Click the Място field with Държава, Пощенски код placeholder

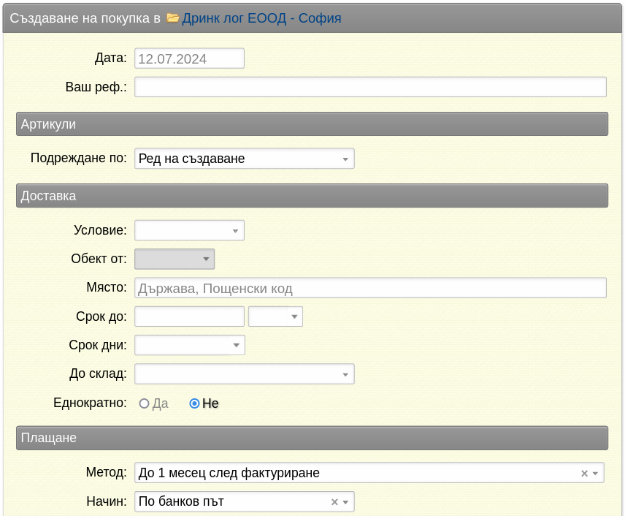370,288
